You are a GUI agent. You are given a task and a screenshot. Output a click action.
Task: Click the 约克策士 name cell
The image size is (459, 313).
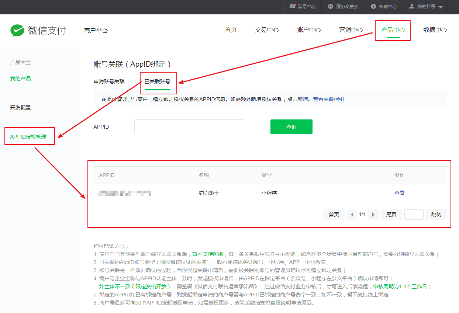pos(209,193)
